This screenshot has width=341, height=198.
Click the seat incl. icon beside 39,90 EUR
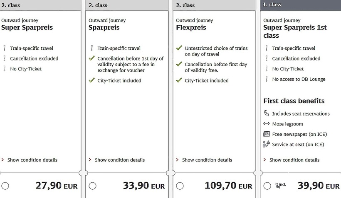[x=281, y=186]
